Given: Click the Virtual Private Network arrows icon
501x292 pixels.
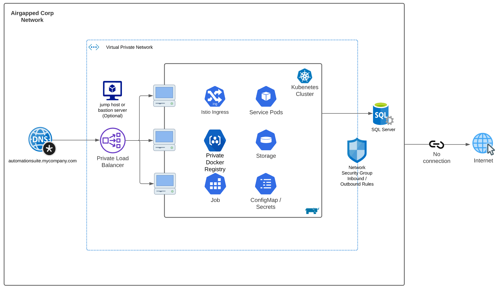Looking at the screenshot, I should coord(94,47).
